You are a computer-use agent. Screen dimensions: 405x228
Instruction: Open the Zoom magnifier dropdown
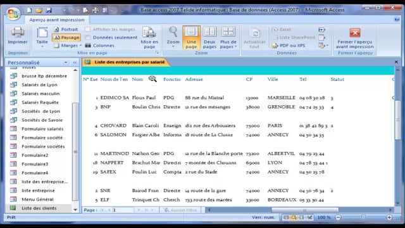pos(173,37)
